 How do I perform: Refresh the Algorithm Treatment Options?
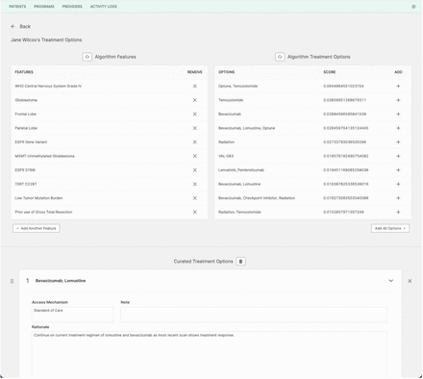280,57
